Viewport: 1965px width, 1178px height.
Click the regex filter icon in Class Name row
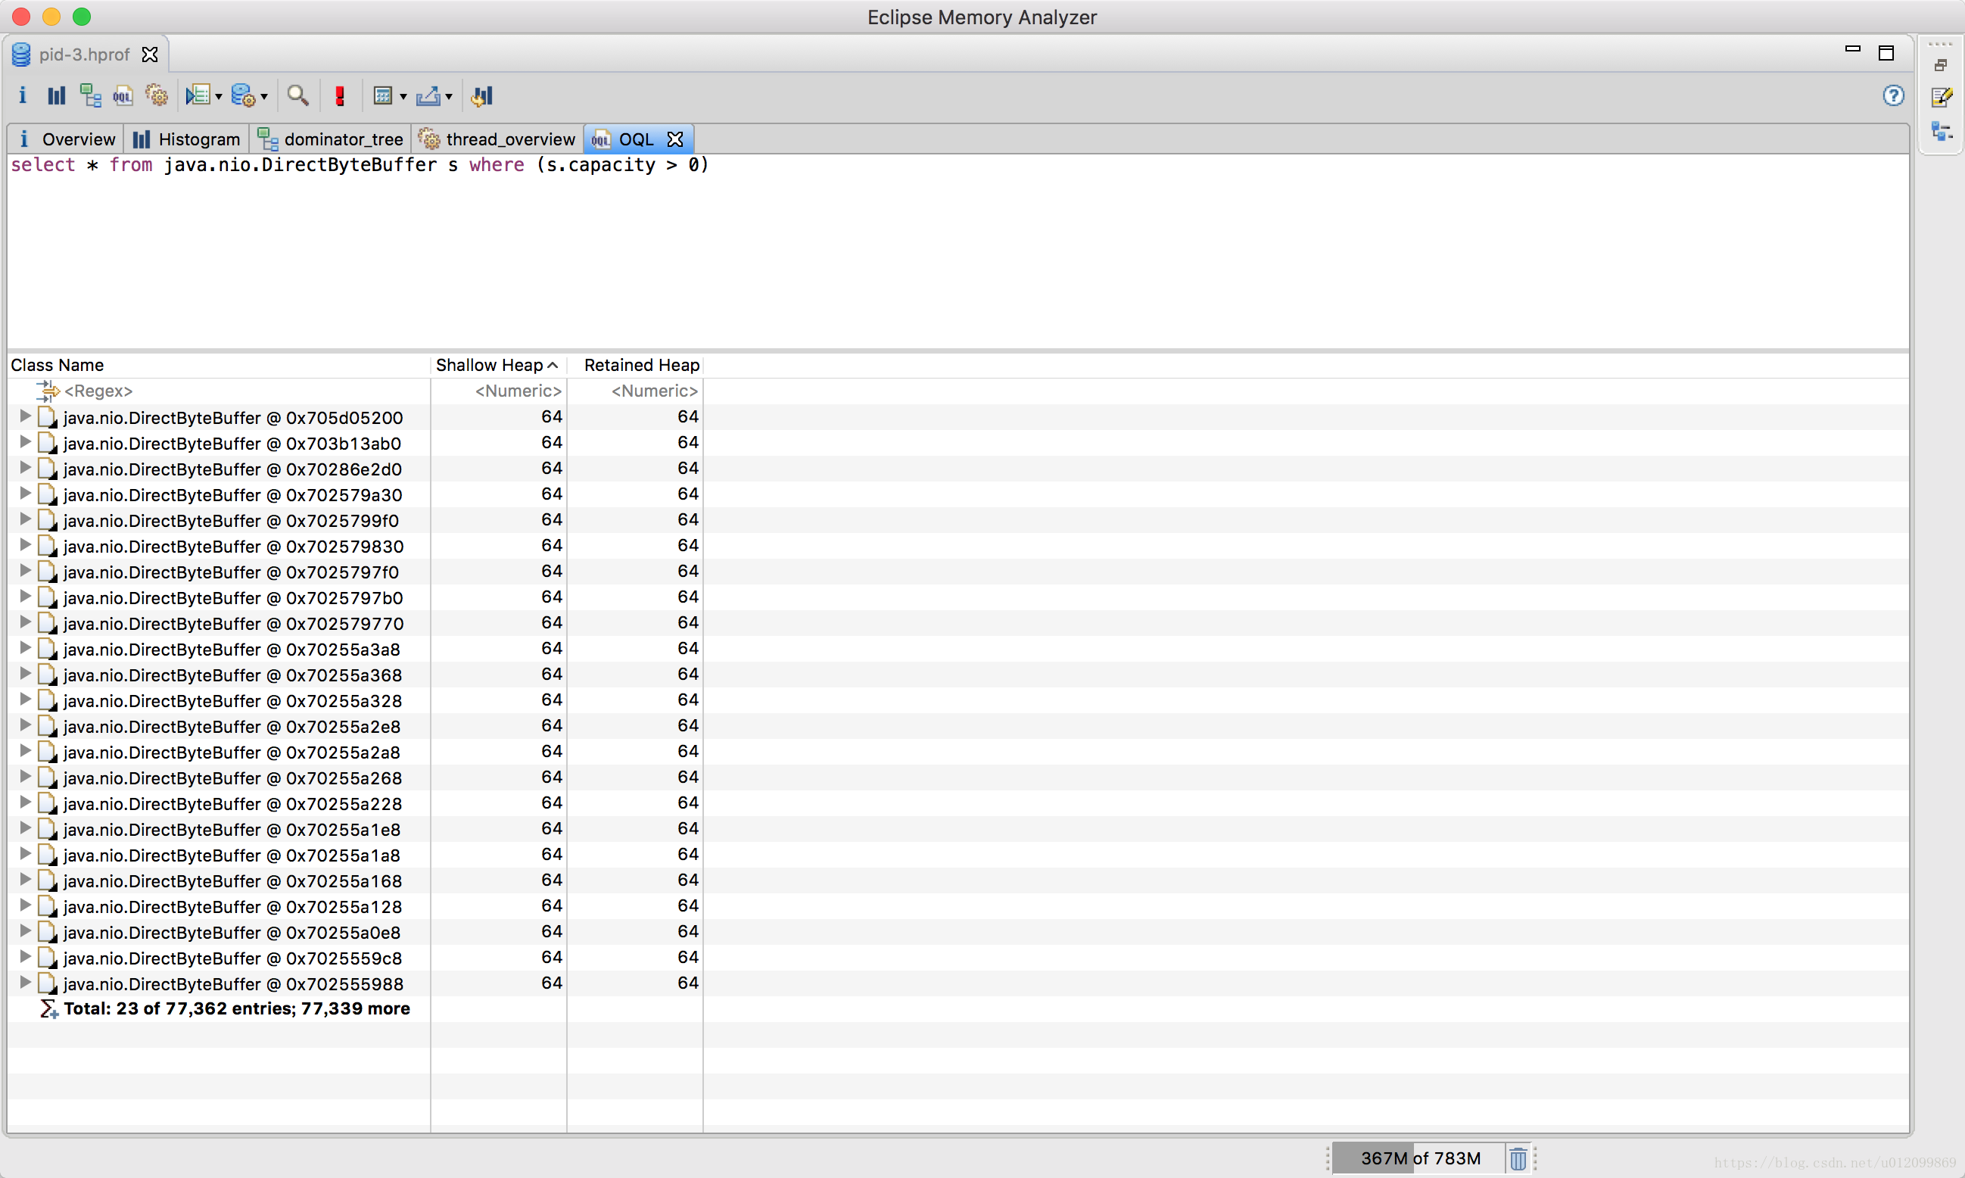48,391
